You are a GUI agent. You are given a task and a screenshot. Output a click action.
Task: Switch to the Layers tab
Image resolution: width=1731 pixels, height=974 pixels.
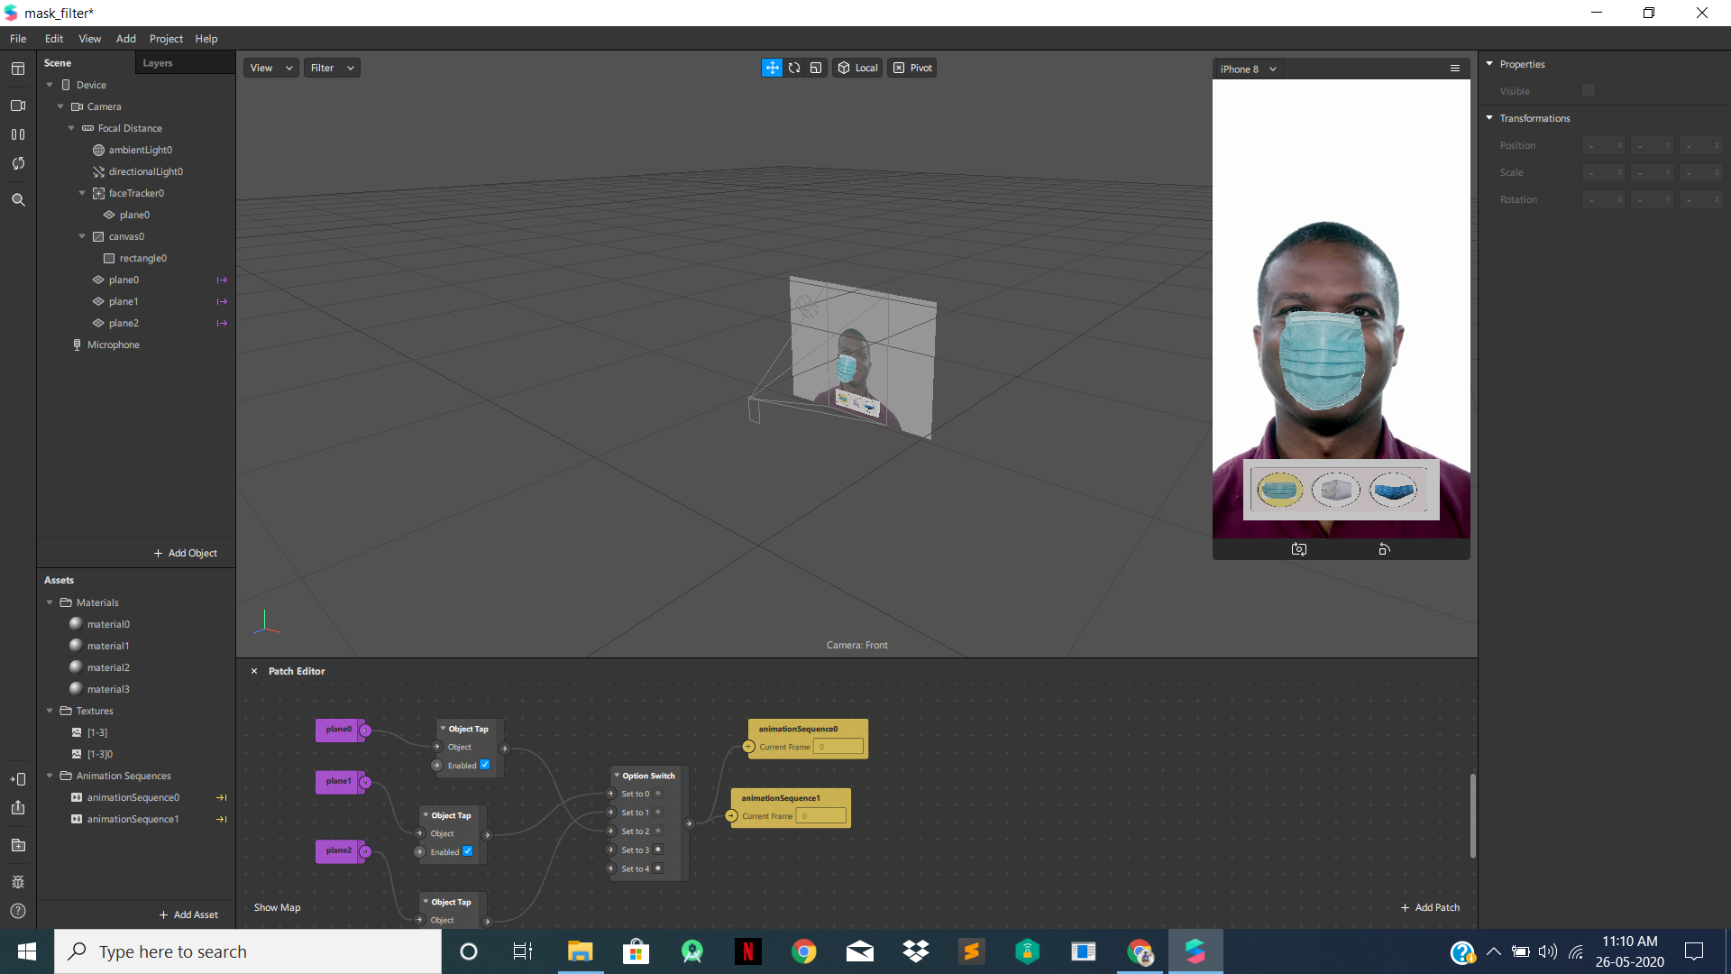point(157,63)
